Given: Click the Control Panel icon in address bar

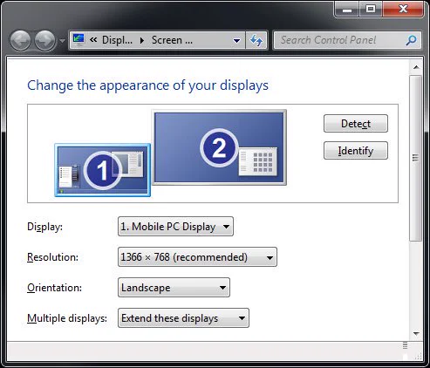Looking at the screenshot, I should click(x=78, y=40).
